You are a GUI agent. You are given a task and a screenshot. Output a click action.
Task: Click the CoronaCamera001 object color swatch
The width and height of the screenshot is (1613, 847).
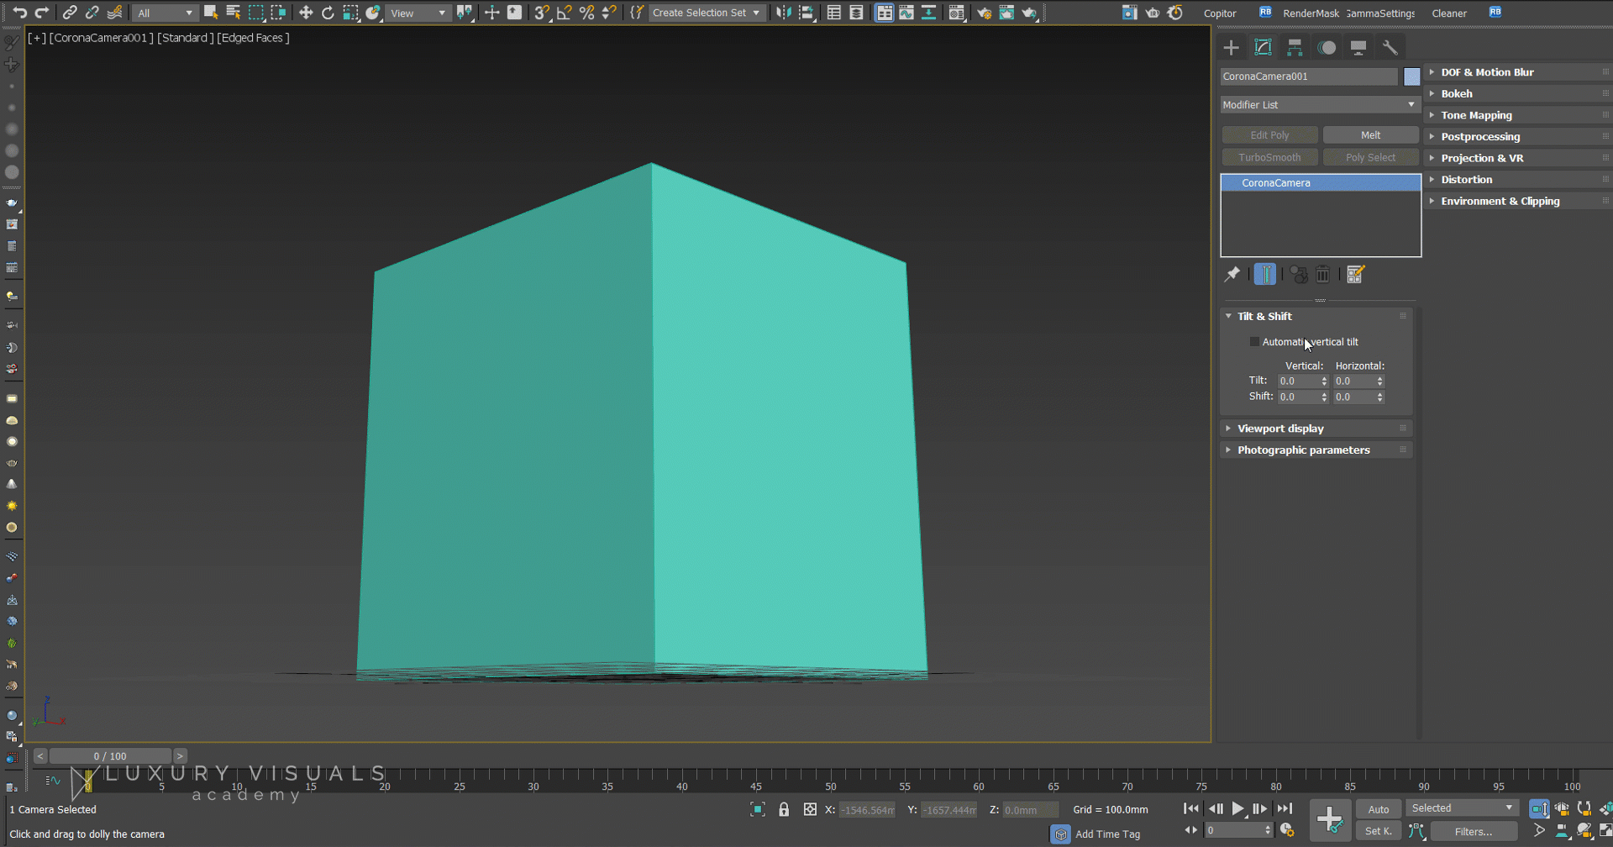(x=1411, y=76)
